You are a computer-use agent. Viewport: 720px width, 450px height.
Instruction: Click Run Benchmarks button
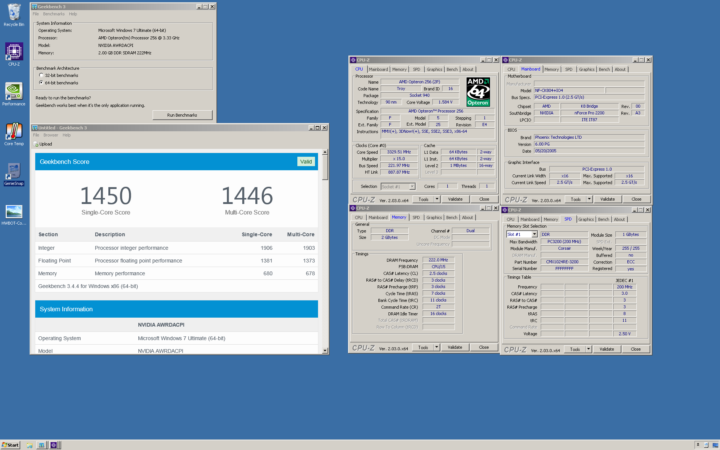click(x=182, y=115)
